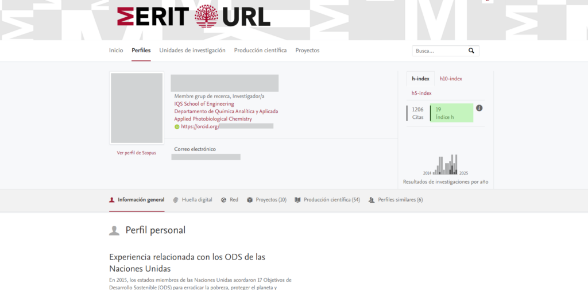
Task: Switch to the h10-index tab
Action: click(x=451, y=79)
